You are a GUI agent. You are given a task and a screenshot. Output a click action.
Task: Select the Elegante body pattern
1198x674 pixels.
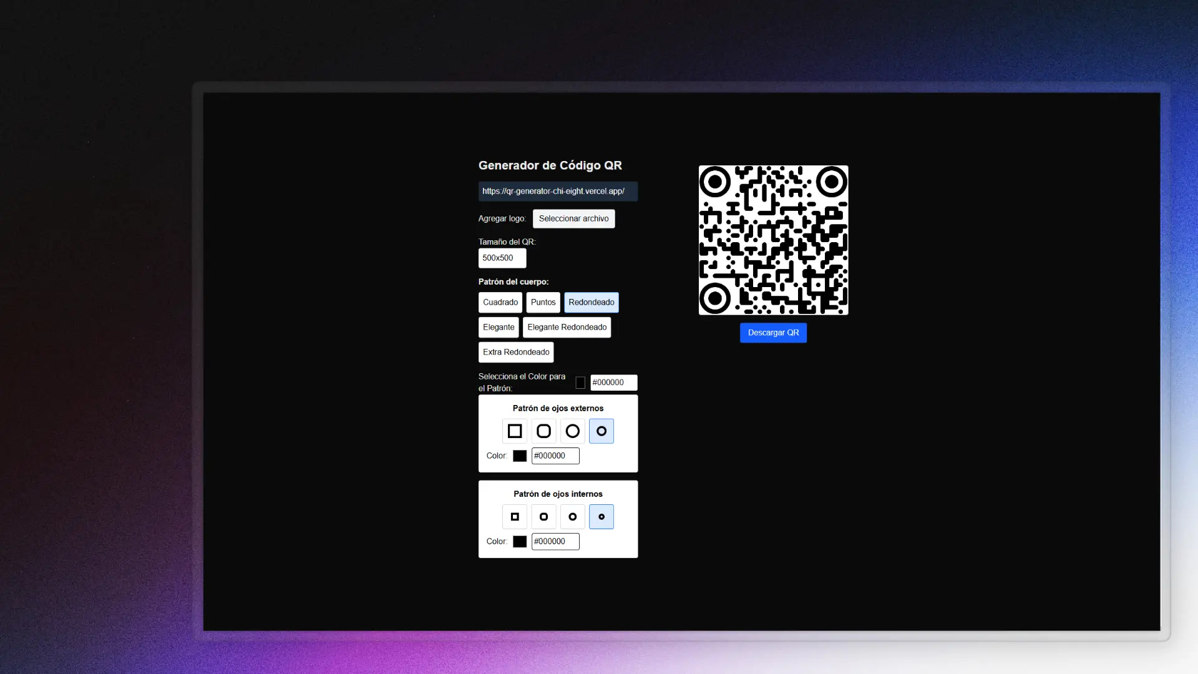click(498, 327)
